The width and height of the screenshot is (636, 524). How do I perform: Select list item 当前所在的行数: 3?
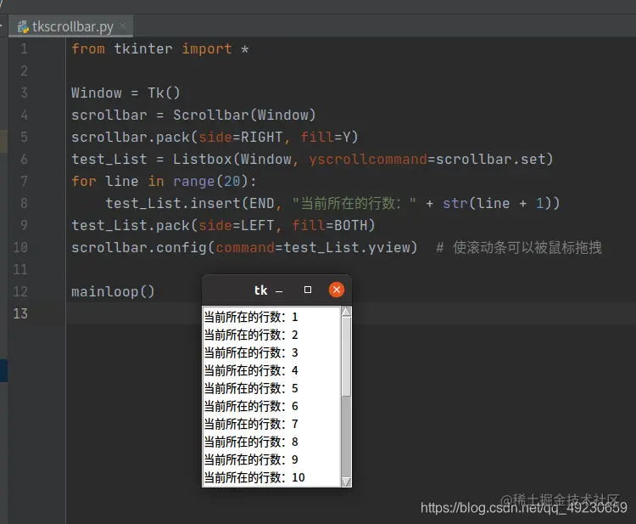coord(271,352)
